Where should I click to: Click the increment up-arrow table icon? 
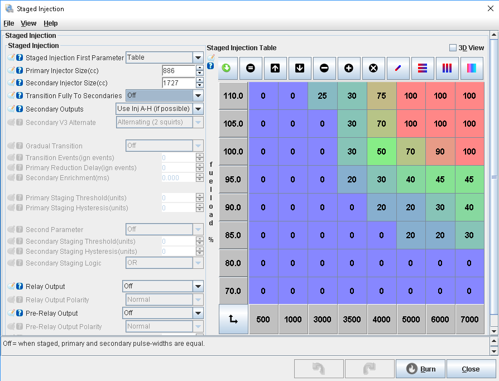(275, 68)
